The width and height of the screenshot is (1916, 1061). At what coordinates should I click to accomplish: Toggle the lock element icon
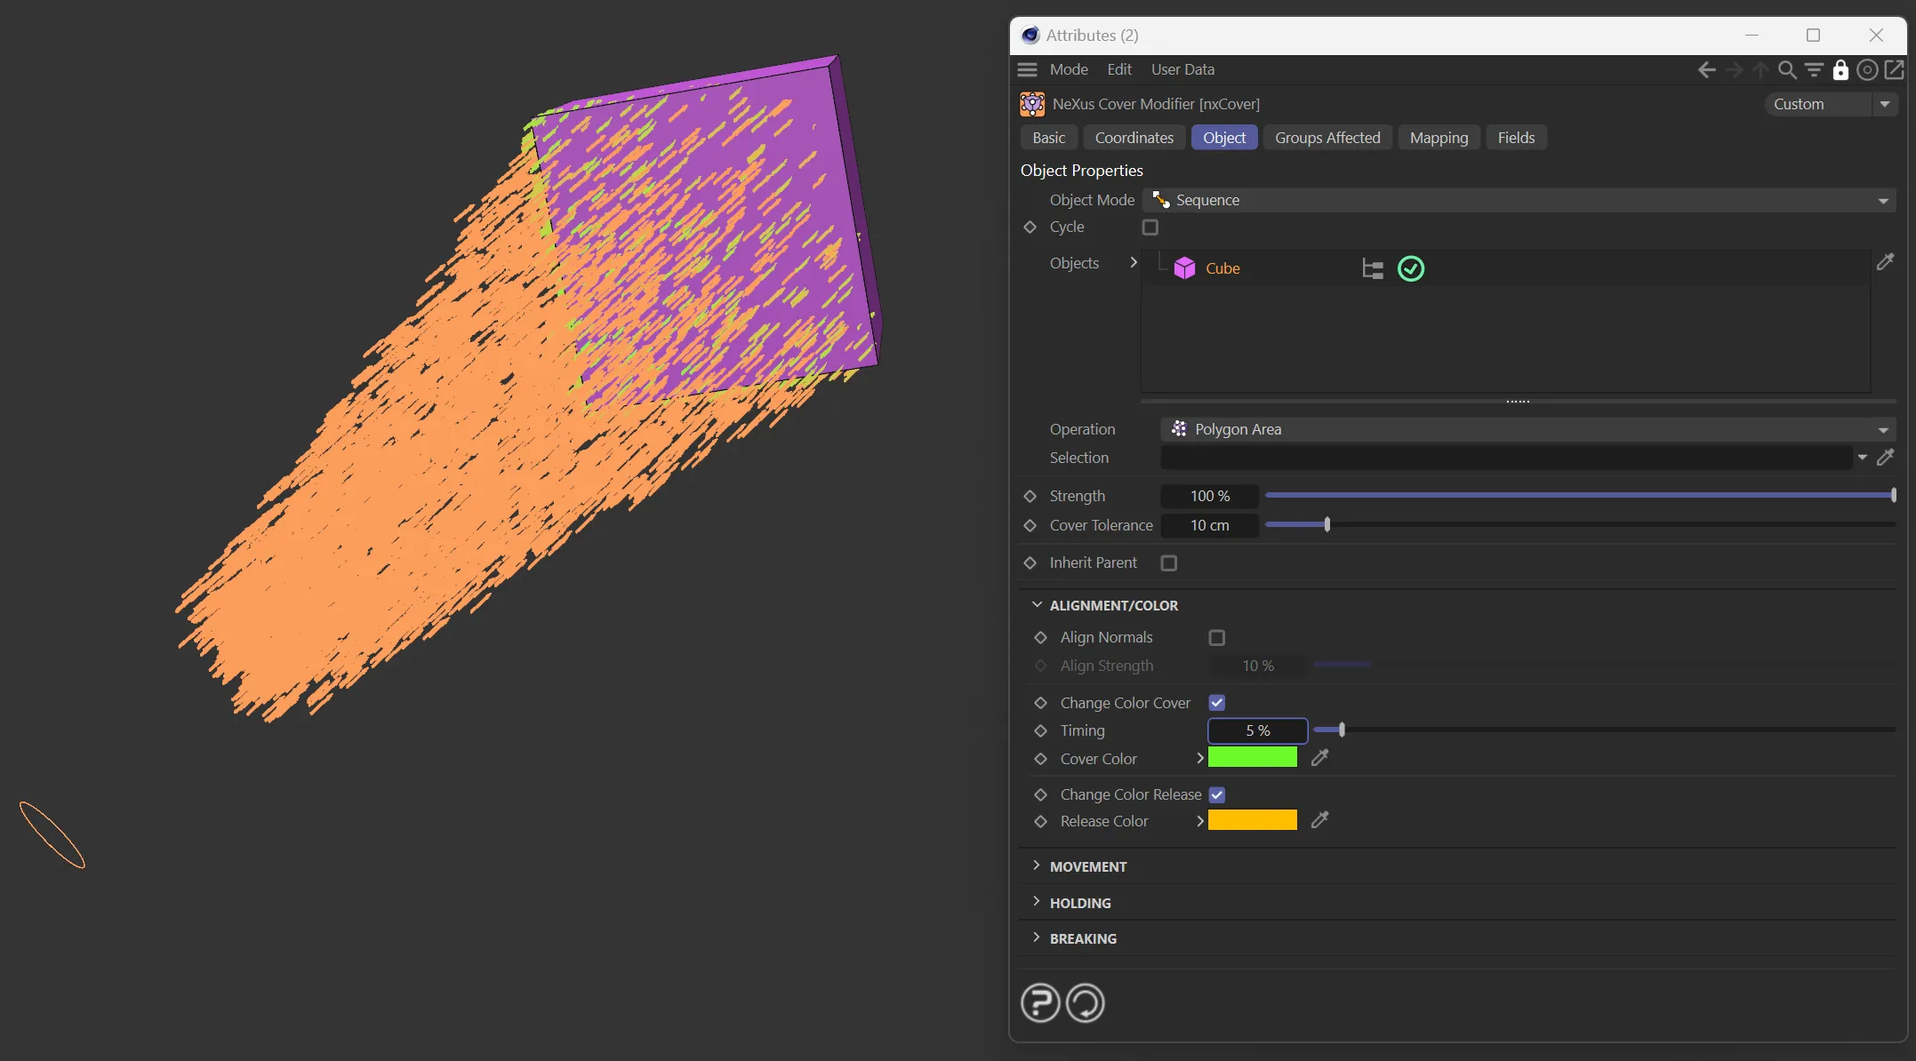click(1840, 69)
